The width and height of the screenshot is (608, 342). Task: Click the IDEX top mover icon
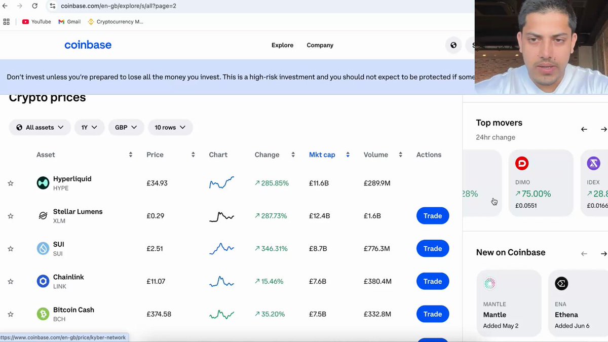point(593,163)
